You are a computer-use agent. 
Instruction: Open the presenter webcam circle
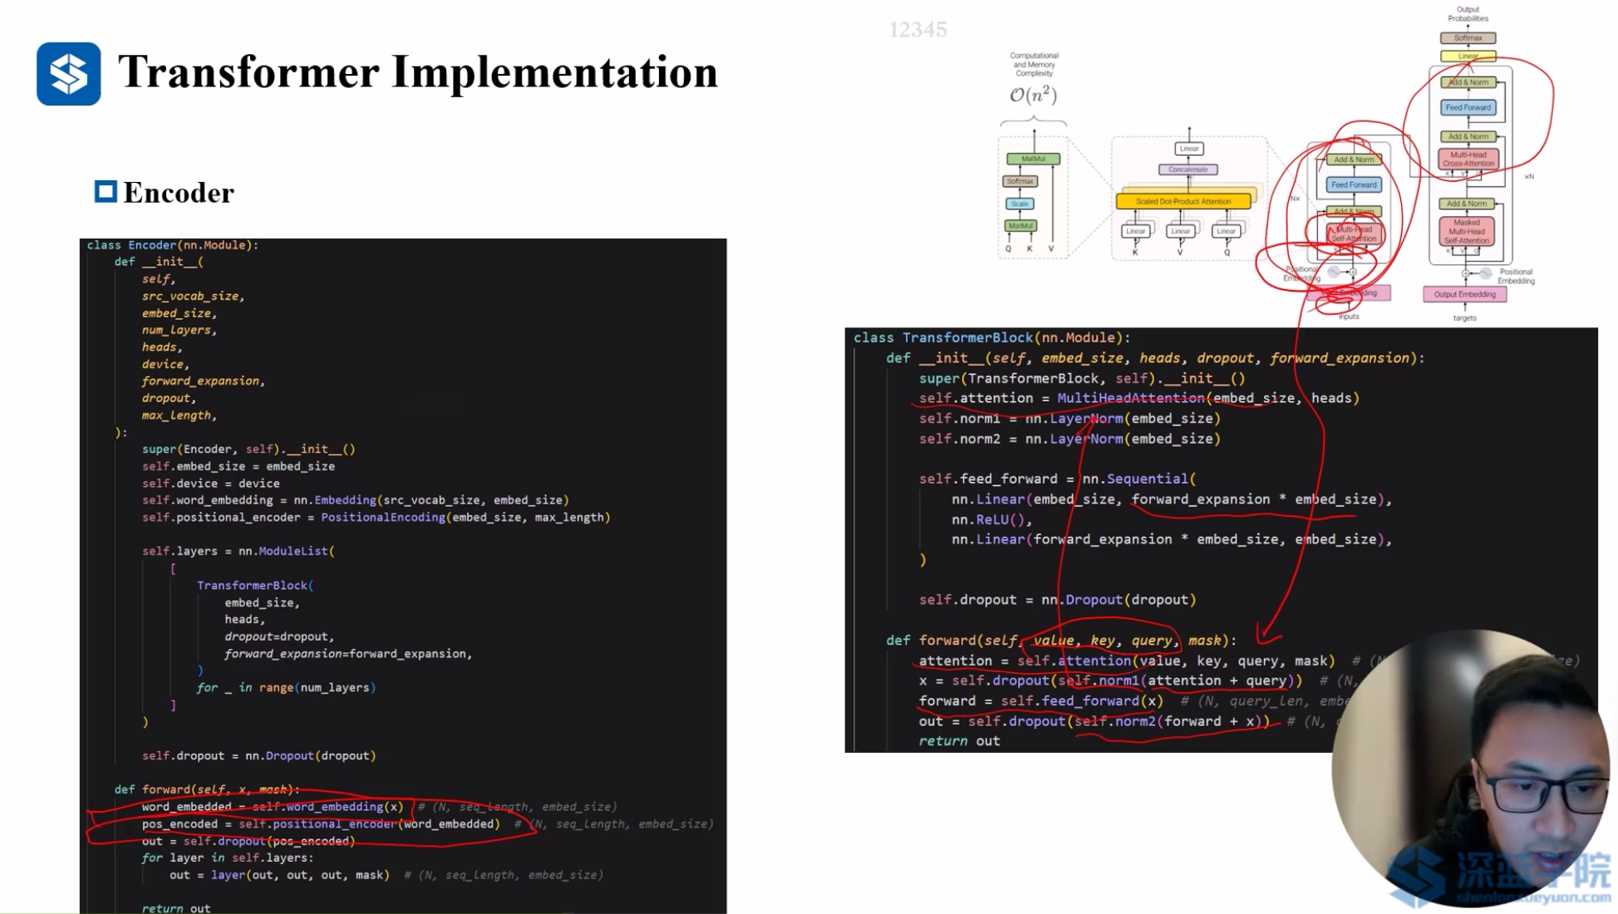click(1469, 769)
